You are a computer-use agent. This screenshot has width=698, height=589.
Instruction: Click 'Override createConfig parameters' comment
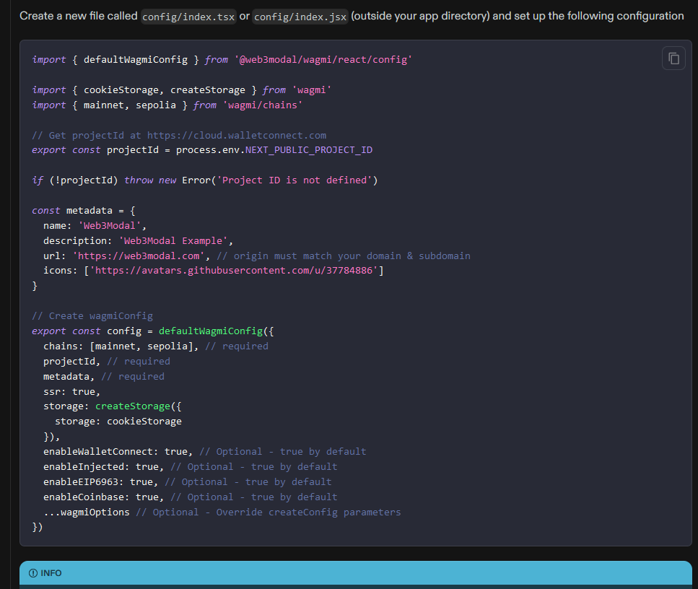coord(308,512)
